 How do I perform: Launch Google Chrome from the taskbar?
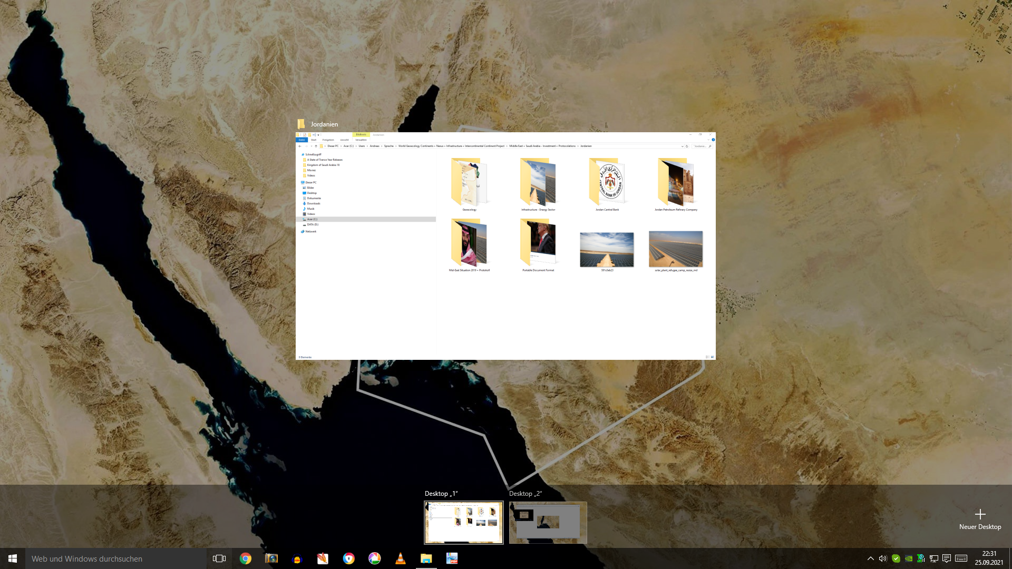click(x=246, y=558)
